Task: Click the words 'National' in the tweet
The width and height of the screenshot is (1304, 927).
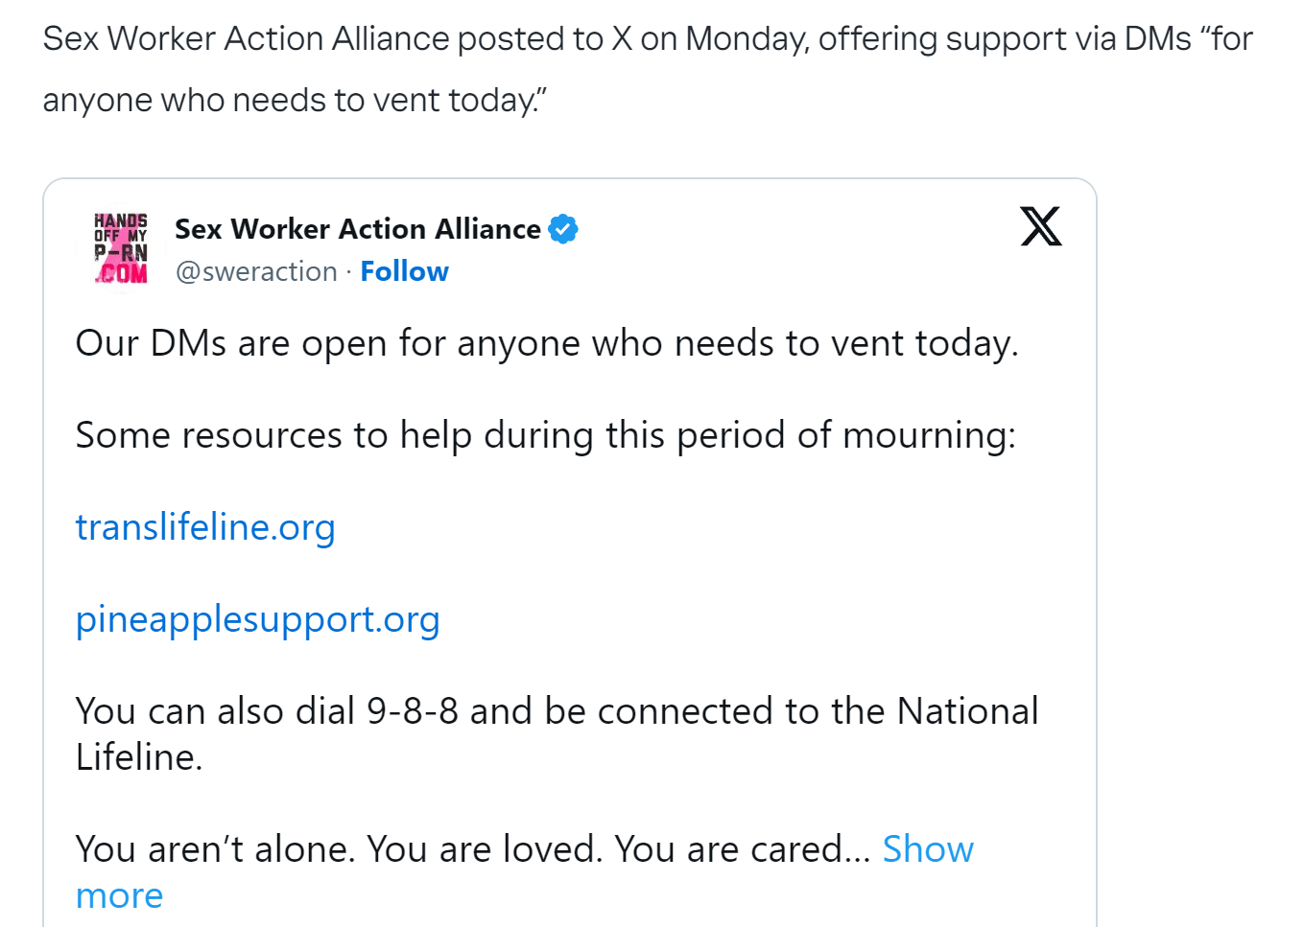Action: [967, 711]
